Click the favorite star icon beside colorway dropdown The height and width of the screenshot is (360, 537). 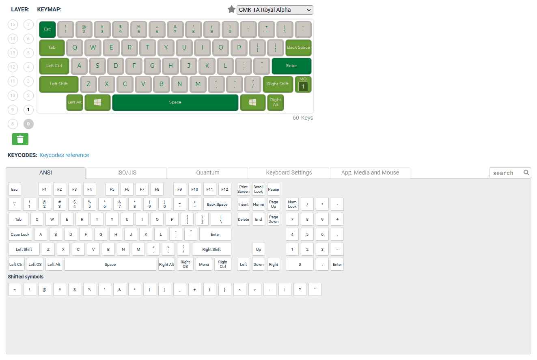[x=231, y=9]
